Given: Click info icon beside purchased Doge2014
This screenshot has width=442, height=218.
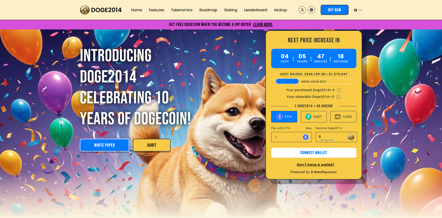Looking at the screenshot, I should 339,90.
